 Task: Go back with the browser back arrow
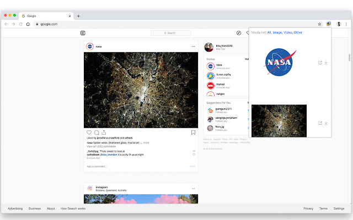[x=6, y=24]
